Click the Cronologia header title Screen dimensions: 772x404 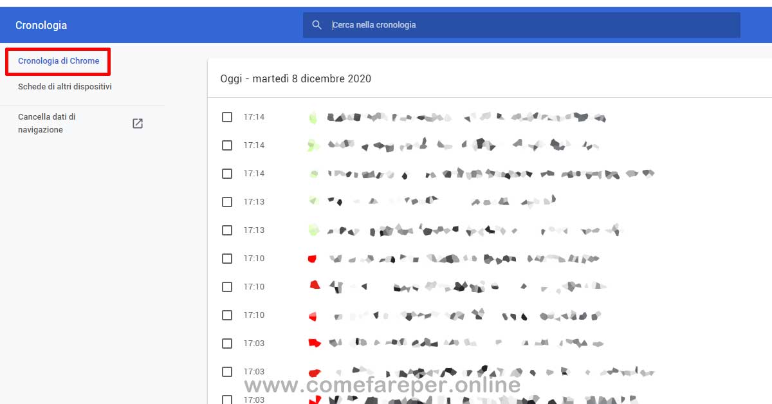(x=41, y=24)
